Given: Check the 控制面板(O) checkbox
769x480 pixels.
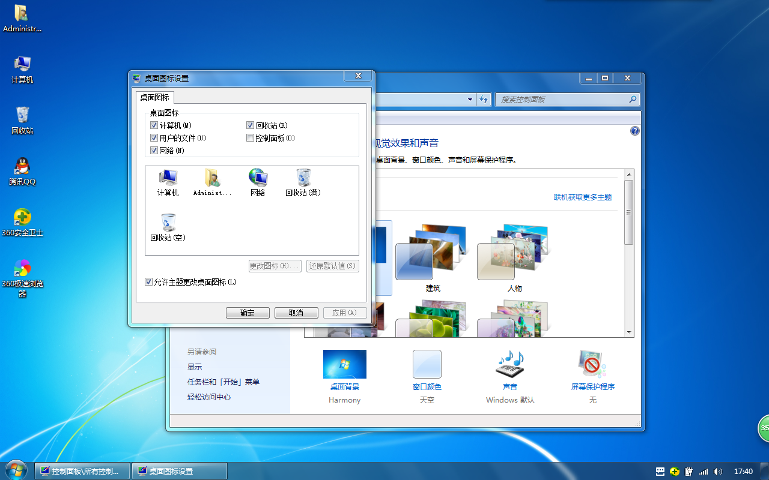Looking at the screenshot, I should coord(250,138).
